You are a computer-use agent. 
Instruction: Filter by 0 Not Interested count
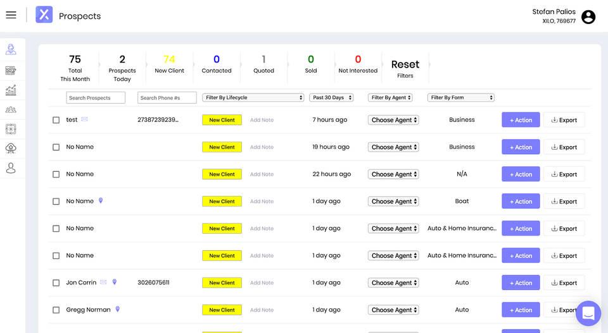point(358,64)
